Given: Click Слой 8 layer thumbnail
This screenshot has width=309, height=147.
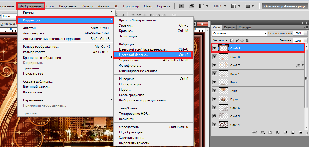Looking at the screenshot, I should [223, 57].
